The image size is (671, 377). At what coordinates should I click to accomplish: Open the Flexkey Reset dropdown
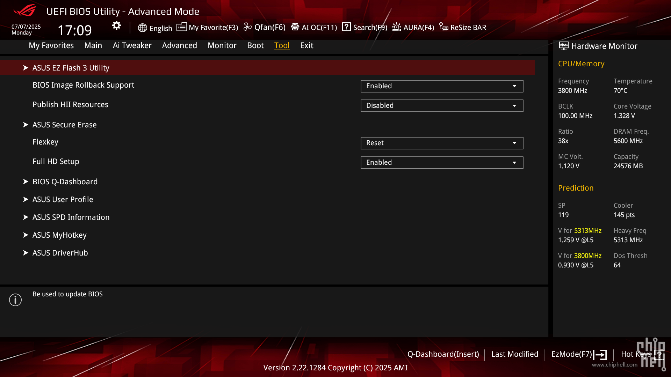(x=442, y=143)
